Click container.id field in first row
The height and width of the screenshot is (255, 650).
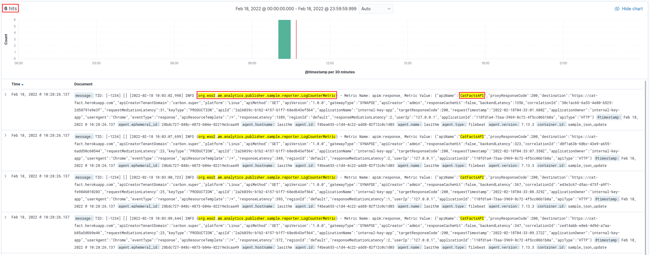coord(551,125)
